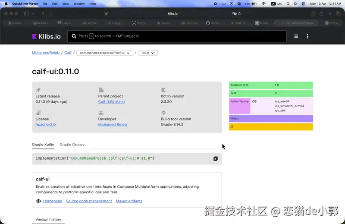345x224 pixels.
Task: Open the MohamedRejeb breadcrumb link
Action: (46, 53)
